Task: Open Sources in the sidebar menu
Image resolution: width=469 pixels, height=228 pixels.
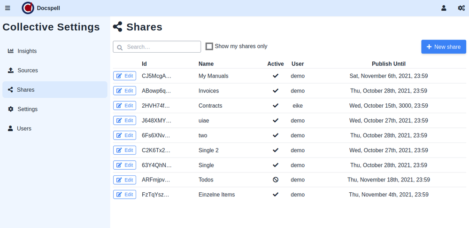Action: click(28, 71)
